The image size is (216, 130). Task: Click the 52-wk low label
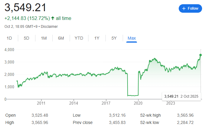click(x=150, y=122)
